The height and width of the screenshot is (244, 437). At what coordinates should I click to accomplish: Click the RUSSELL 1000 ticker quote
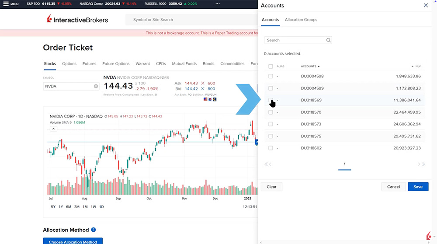(x=170, y=3)
